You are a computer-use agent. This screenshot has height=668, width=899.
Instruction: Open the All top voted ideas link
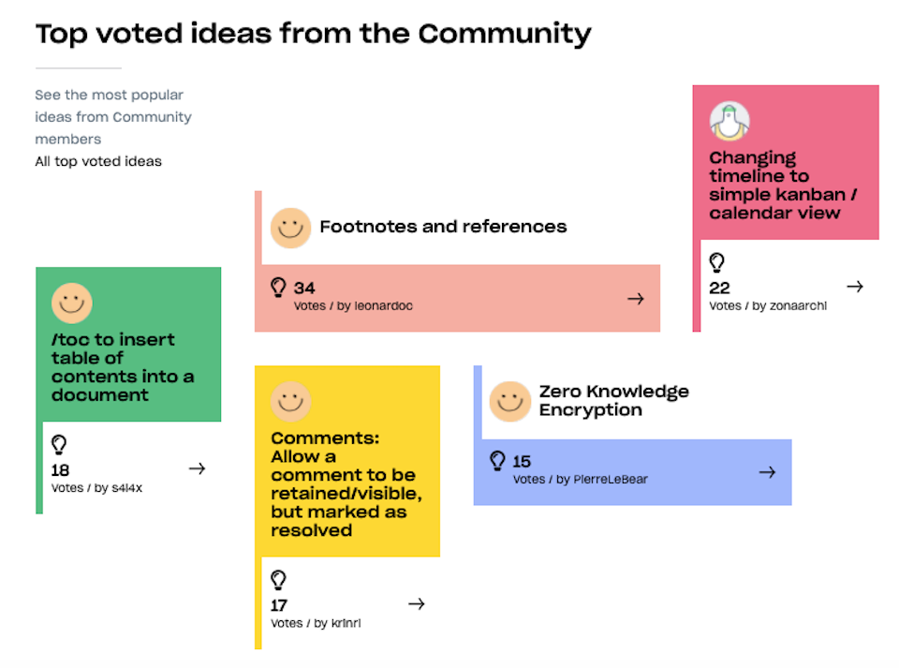point(98,161)
